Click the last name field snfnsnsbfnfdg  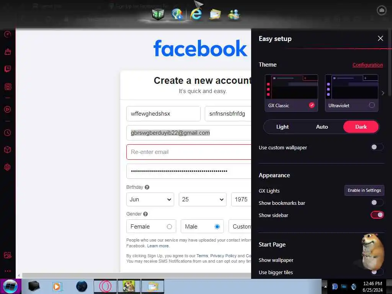point(228,114)
